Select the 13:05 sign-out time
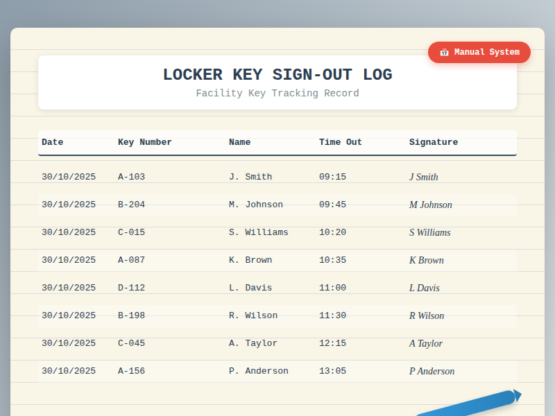Viewport: 555px width, 416px height. [x=332, y=370]
